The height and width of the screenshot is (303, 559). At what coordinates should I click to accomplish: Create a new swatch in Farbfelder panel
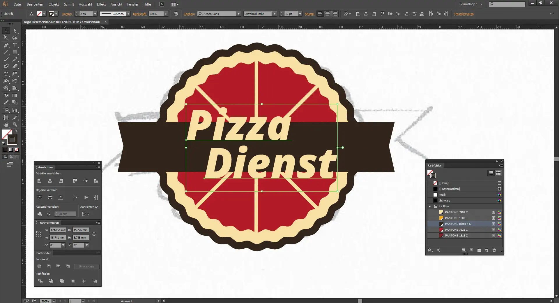click(487, 250)
